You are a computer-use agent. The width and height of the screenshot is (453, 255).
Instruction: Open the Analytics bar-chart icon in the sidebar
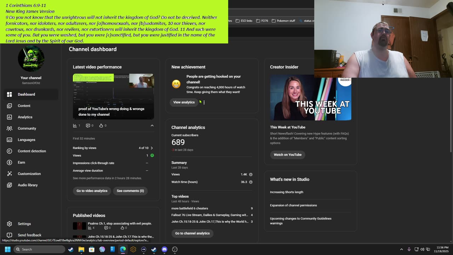tap(10, 117)
